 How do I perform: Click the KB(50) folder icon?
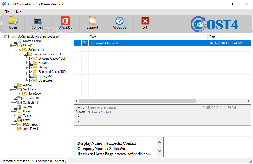point(35,63)
